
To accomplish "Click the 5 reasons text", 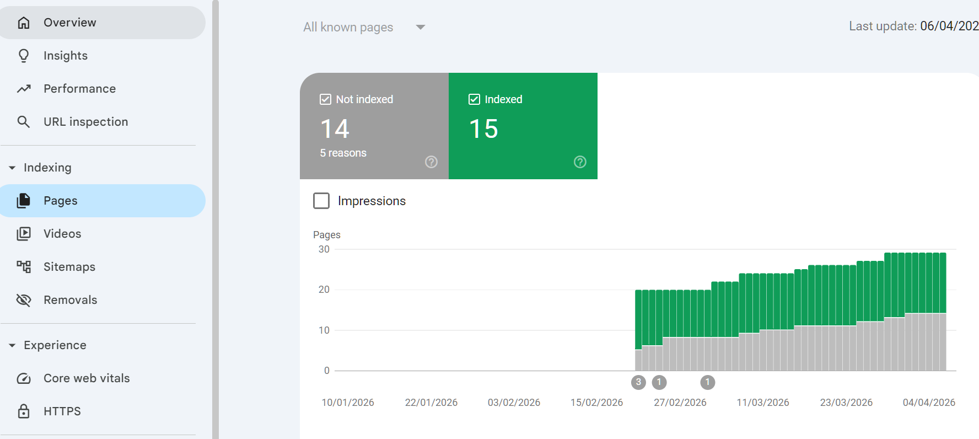I will pyautogui.click(x=343, y=153).
